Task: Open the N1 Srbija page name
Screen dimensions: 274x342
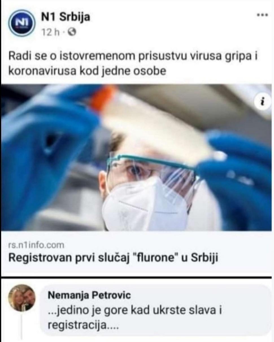Action: tap(66, 17)
